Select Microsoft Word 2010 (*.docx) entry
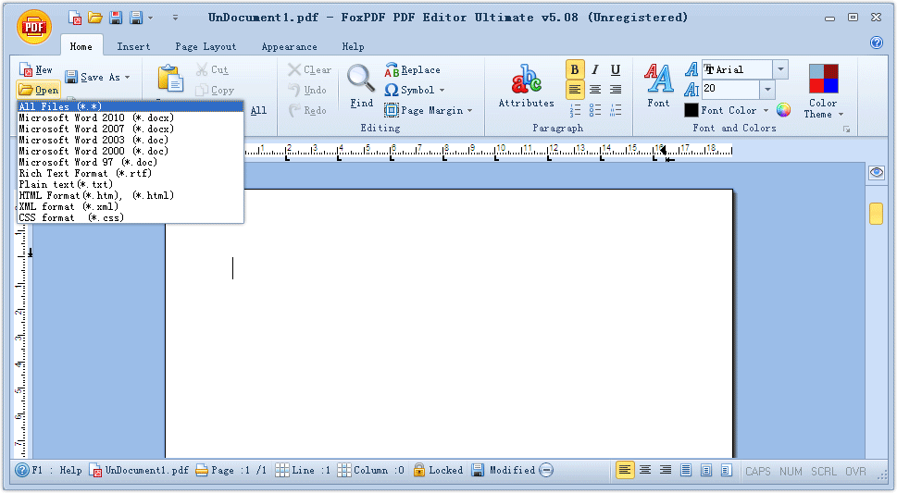 [x=131, y=117]
